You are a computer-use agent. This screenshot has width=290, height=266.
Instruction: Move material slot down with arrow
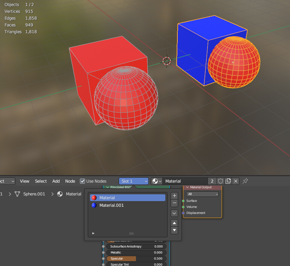174,230
